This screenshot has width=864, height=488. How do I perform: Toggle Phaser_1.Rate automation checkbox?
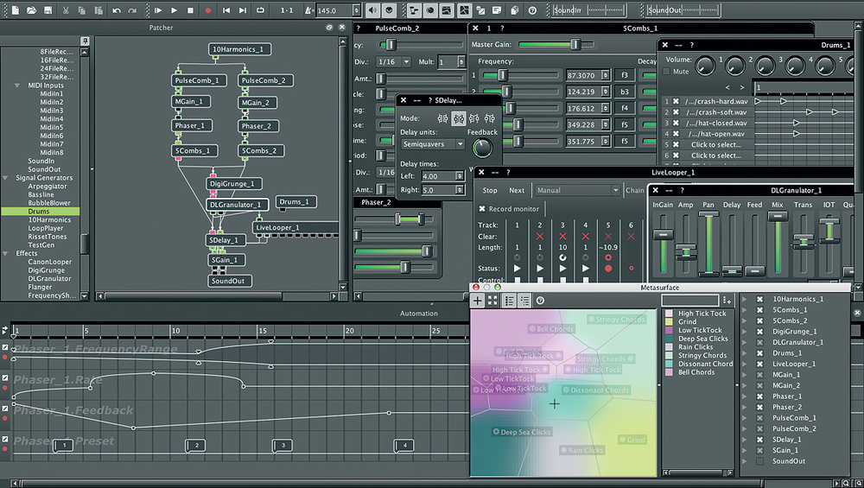click(5, 377)
